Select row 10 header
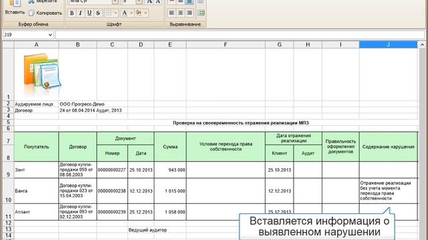The width and height of the screenshot is (428, 240). click(8, 191)
